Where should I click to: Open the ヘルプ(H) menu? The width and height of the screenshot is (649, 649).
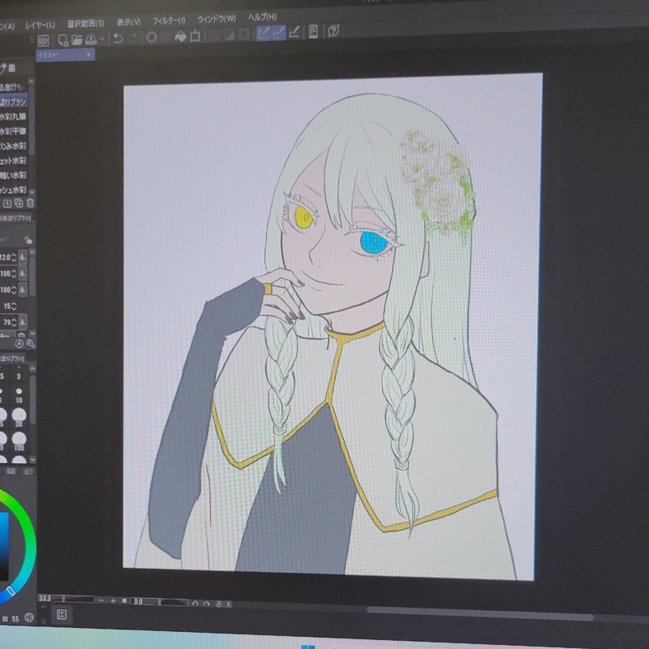click(262, 17)
